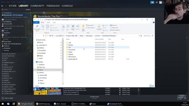The height and width of the screenshot is (106, 189).
Task: Open Easy access dropdown in ribbon
Action: pyautogui.click(x=91, y=28)
